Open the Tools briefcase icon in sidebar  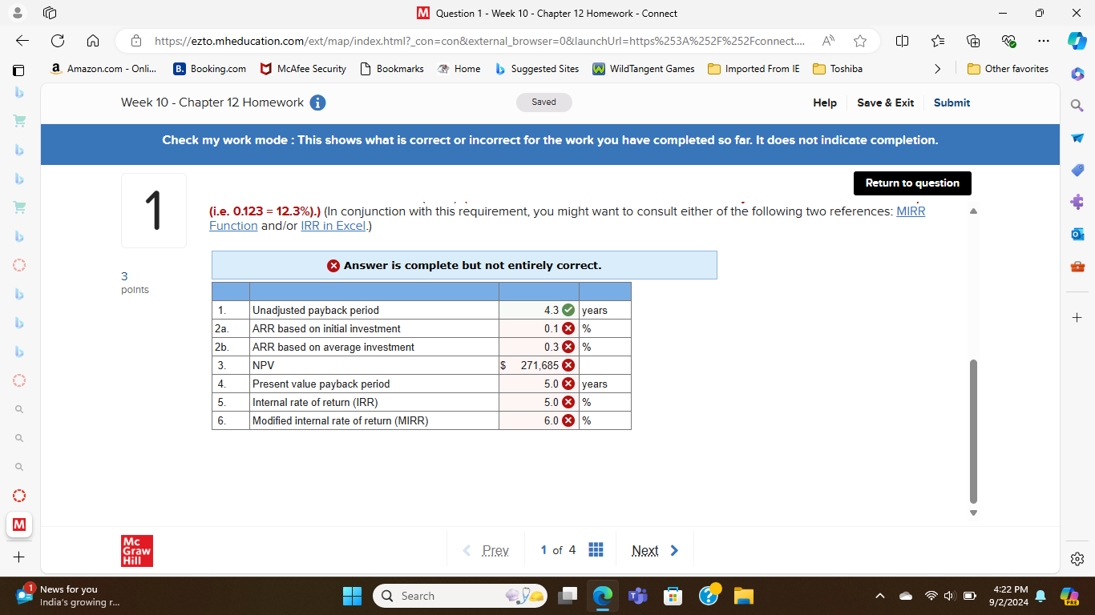1077,266
